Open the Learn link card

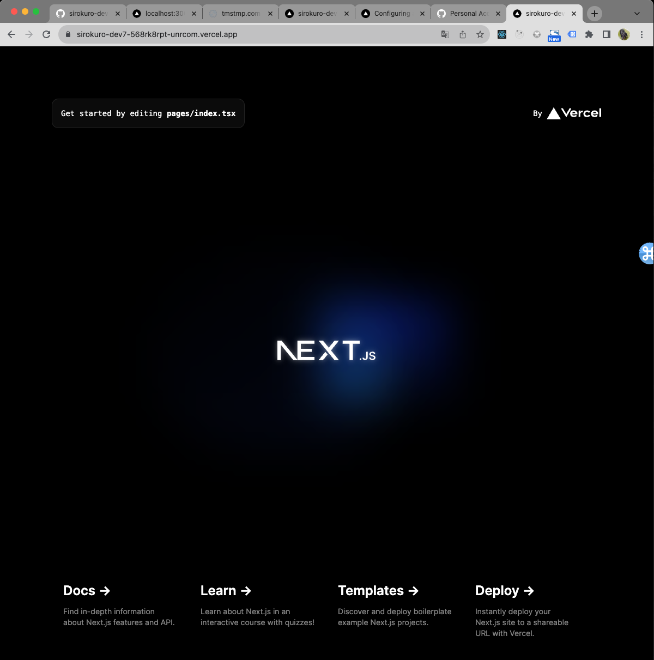pyautogui.click(x=258, y=605)
